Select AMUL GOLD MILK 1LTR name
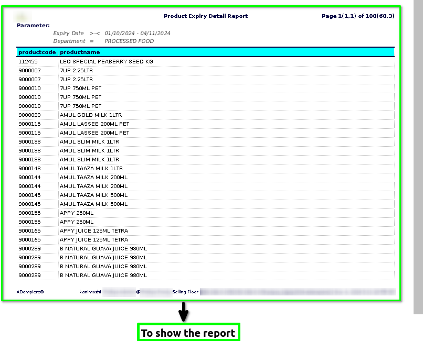The height and width of the screenshot is (341, 423). tap(91, 115)
